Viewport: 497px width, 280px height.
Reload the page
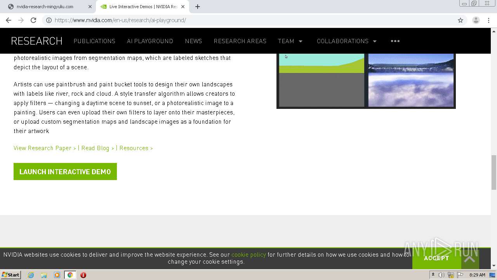pos(33,20)
